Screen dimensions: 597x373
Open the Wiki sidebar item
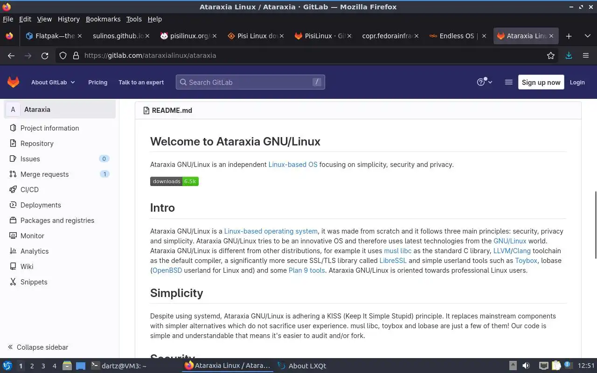click(x=60, y=267)
